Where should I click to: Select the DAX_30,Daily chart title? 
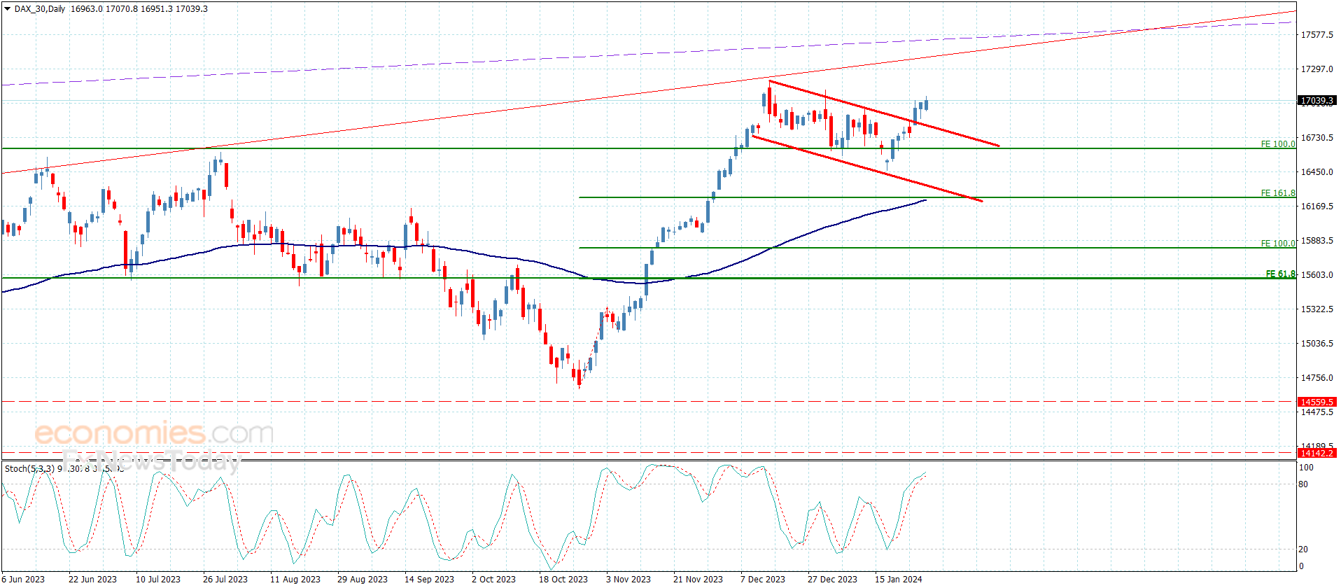pos(40,9)
